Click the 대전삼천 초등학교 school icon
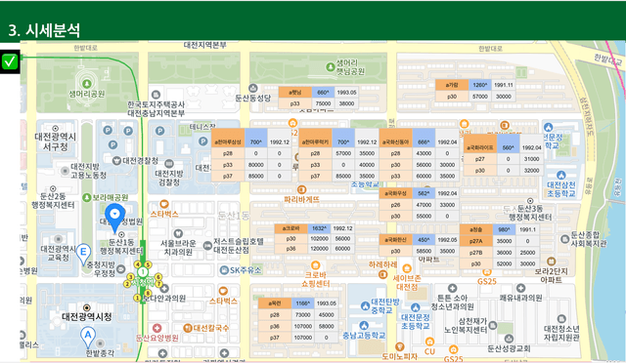This screenshot has height=363, width=626. click(x=560, y=176)
